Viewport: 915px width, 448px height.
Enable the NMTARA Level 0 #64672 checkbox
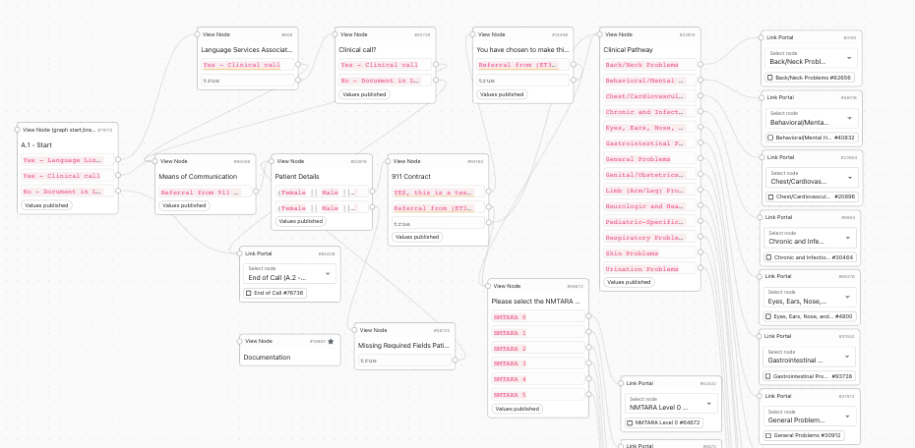point(630,422)
